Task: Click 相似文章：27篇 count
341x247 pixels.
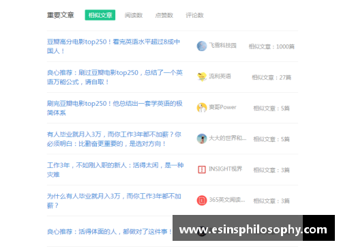Action: pos(271,78)
